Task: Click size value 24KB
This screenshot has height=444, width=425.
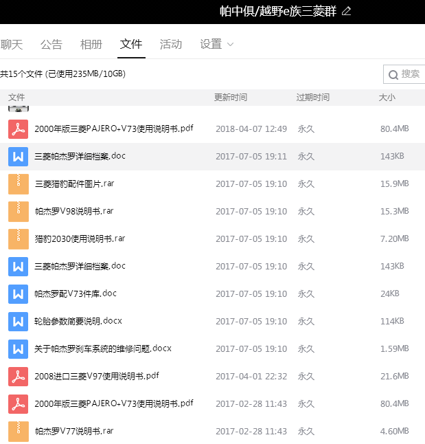Action: click(389, 293)
